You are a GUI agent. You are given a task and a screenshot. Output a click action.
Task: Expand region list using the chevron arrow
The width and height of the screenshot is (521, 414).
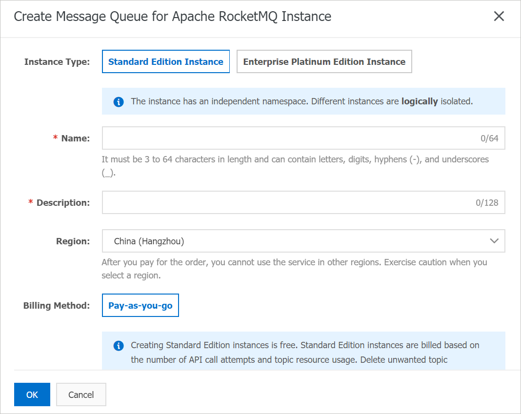coord(494,241)
